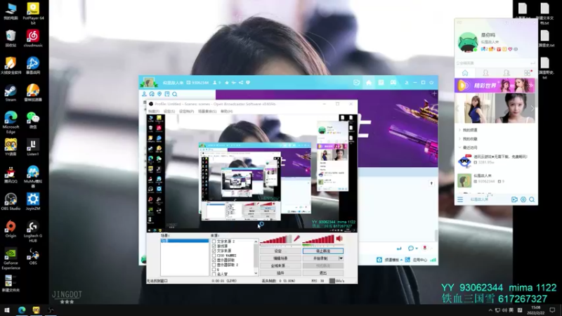Show the next carousel image in YY panel
Viewport: 562px width, 316px height.
click(x=532, y=109)
